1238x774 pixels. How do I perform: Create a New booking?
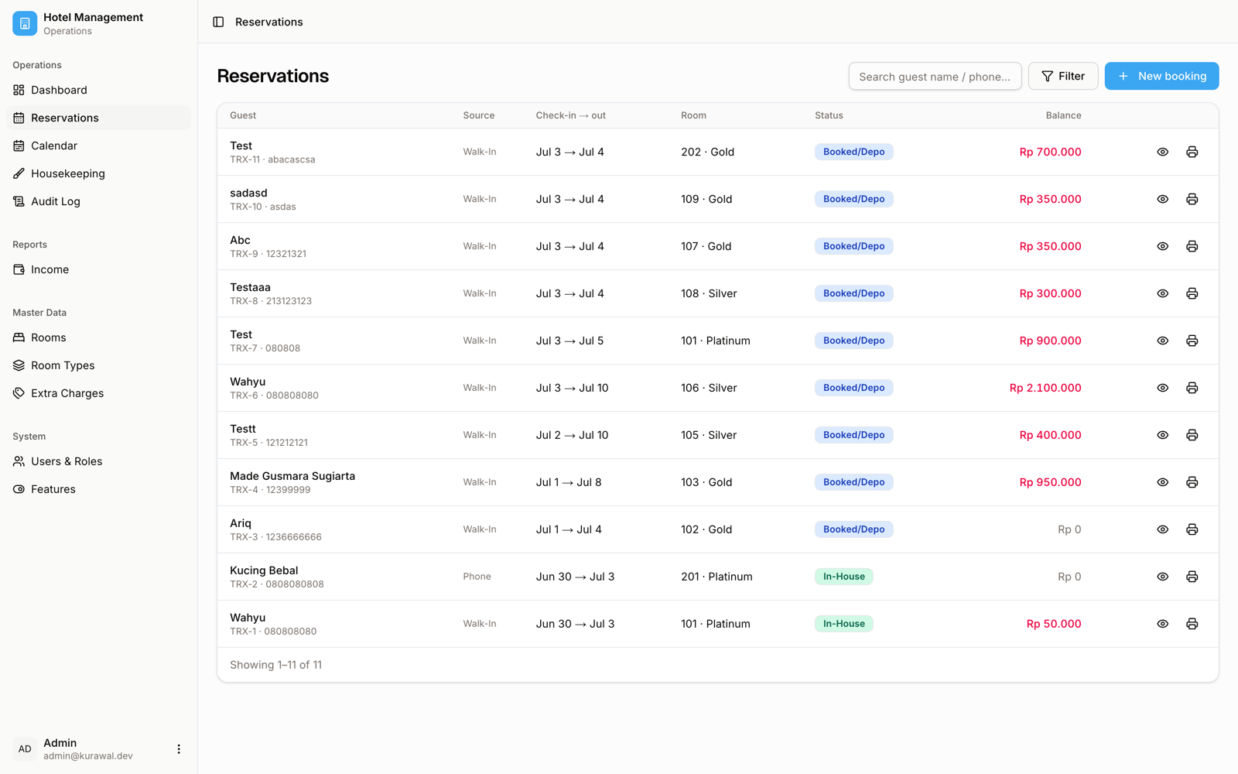(x=1161, y=76)
